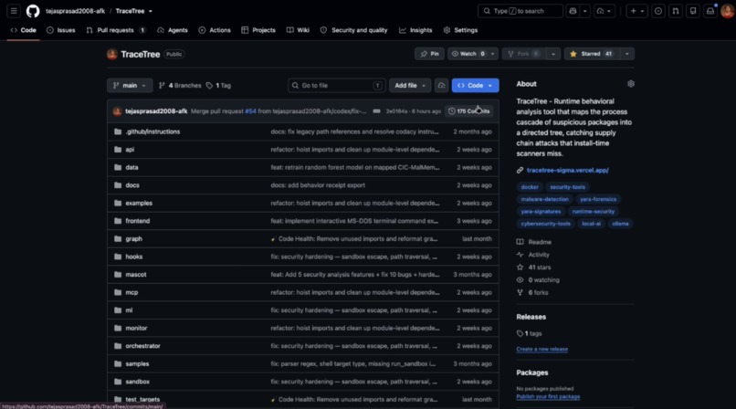Open the Insights tab
Image resolution: width=736 pixels, height=409 pixels.
(x=415, y=30)
